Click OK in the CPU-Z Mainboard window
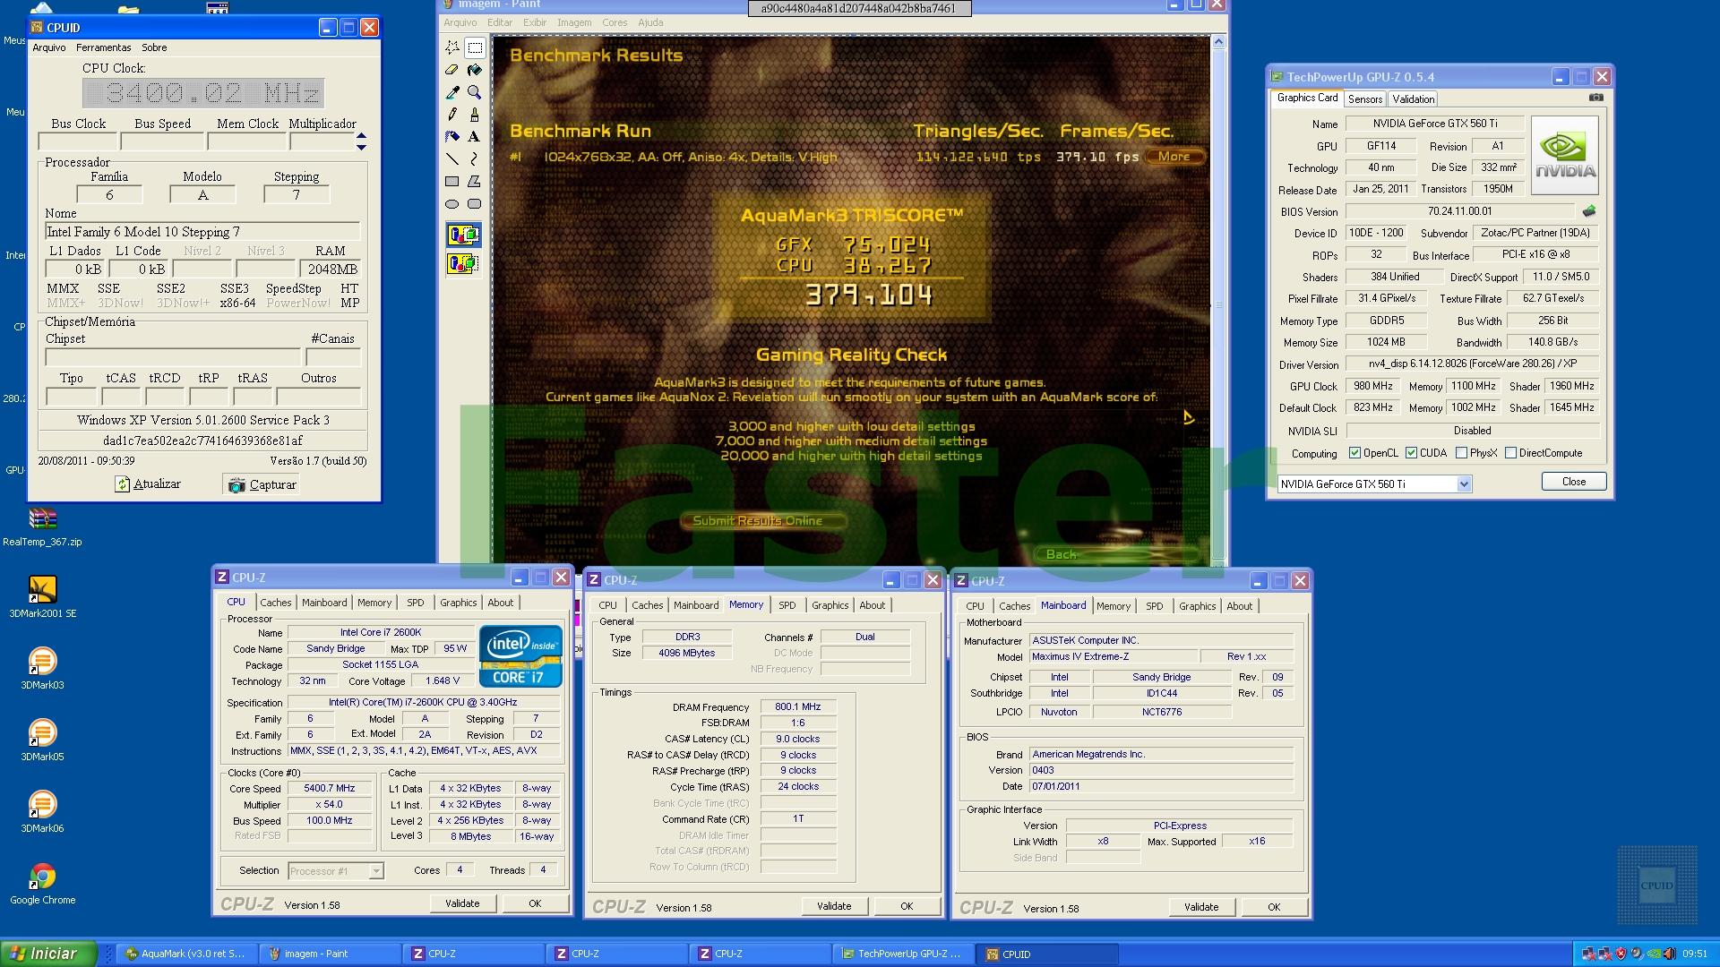Screen dimensions: 1720x967 click(1274, 907)
